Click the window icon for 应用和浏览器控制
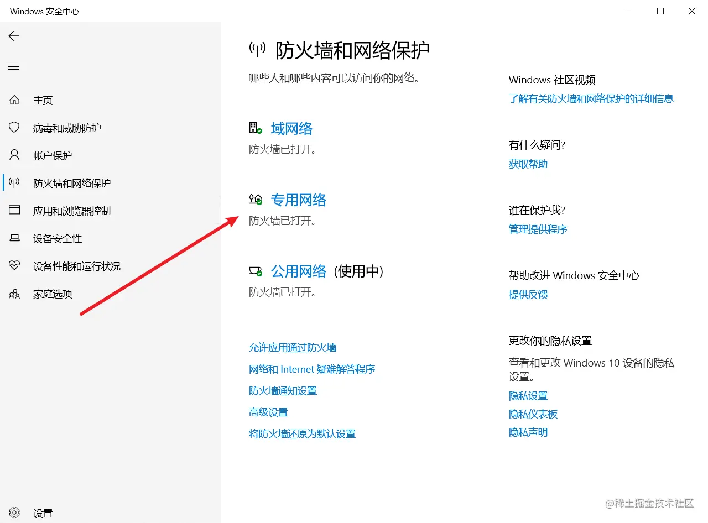Viewport: 708px width, 523px height. pos(14,211)
